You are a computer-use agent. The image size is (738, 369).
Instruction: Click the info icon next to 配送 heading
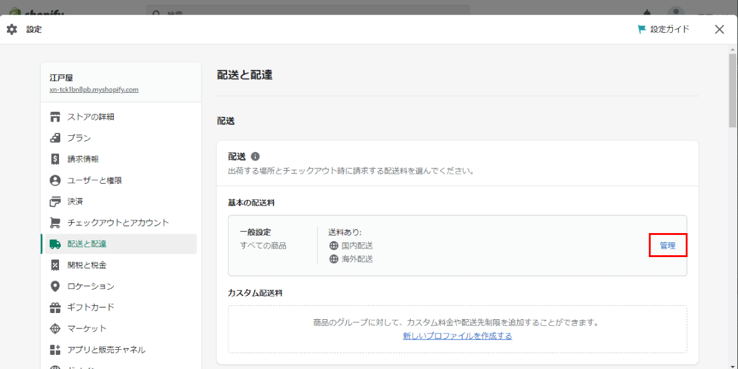[255, 157]
